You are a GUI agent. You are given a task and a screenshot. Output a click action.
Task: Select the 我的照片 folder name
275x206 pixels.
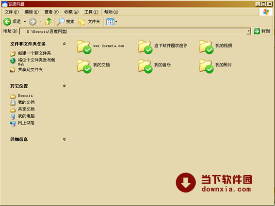pos(224,65)
